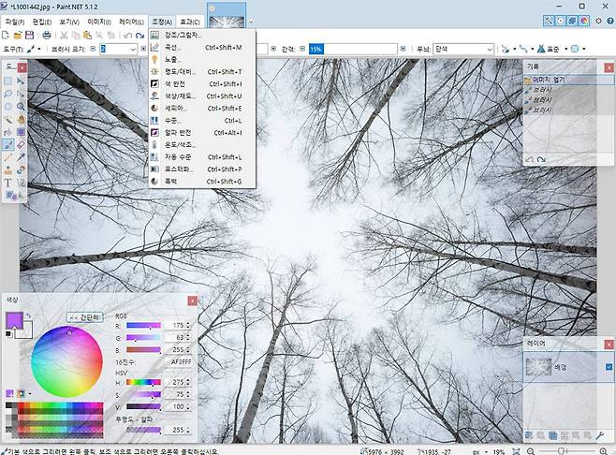This screenshot has height=455, width=616.
Task: Choose 세피아 from the adjustments menu
Action: coord(202,109)
